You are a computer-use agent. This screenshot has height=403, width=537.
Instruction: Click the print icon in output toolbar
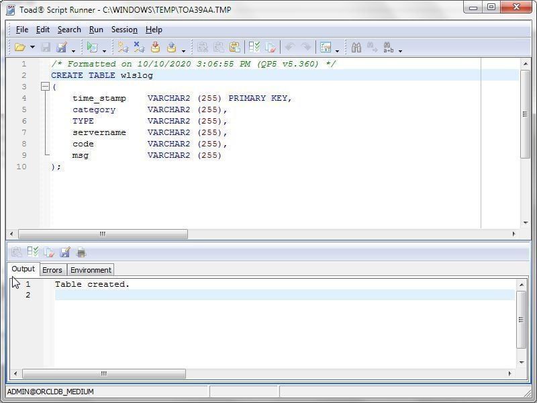[x=81, y=253]
